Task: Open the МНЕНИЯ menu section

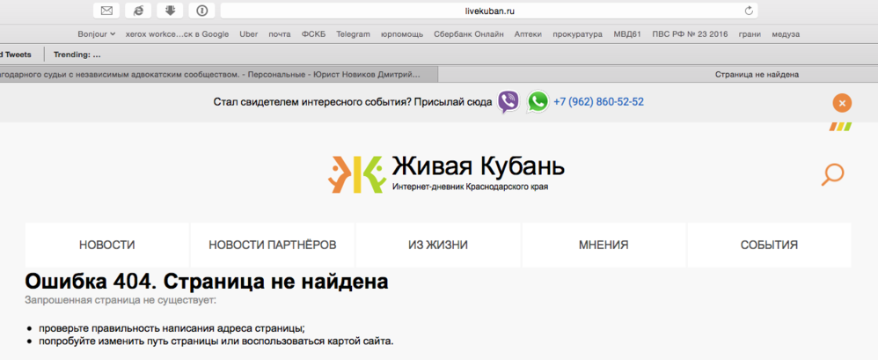Action: tap(604, 245)
